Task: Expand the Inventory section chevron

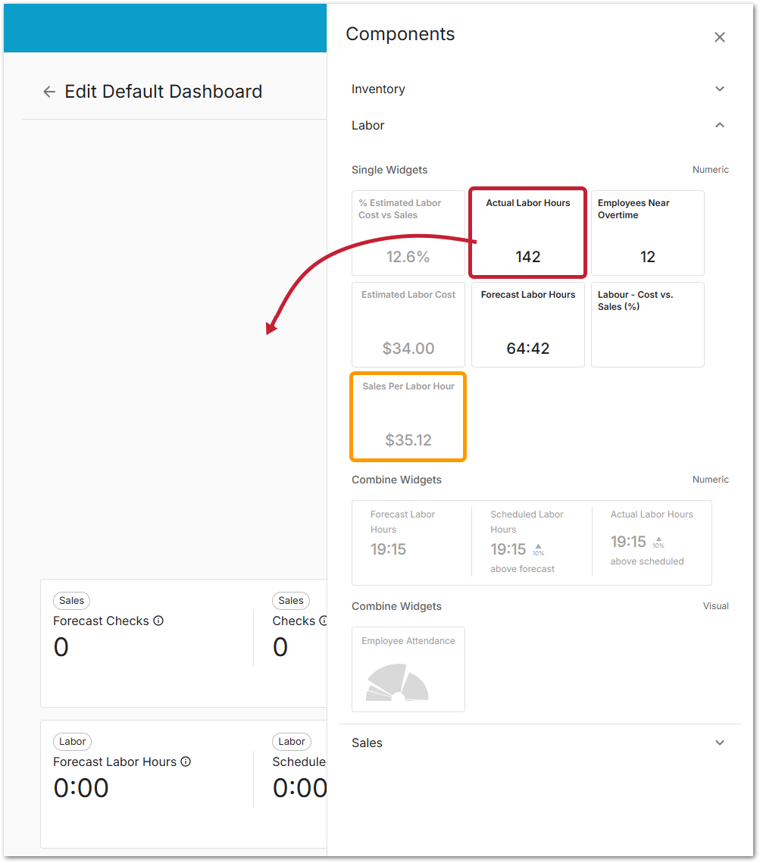Action: tap(719, 89)
